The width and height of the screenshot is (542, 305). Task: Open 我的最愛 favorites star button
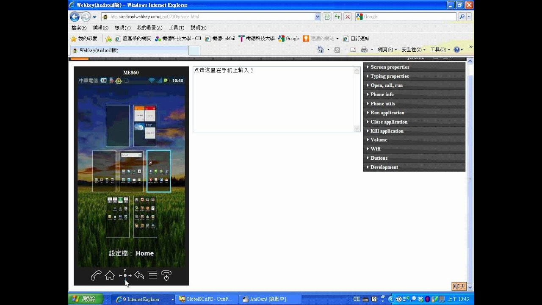[x=84, y=39]
